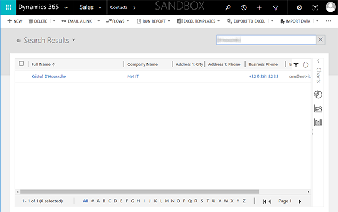Sort by Company Name column header
The image size is (338, 212).
(x=143, y=64)
